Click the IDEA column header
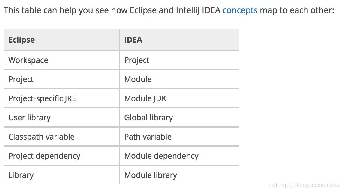The width and height of the screenshot is (342, 191). click(179, 40)
